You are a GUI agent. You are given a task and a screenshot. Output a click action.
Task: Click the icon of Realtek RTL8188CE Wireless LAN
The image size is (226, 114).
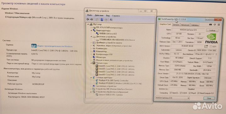pos(97,84)
